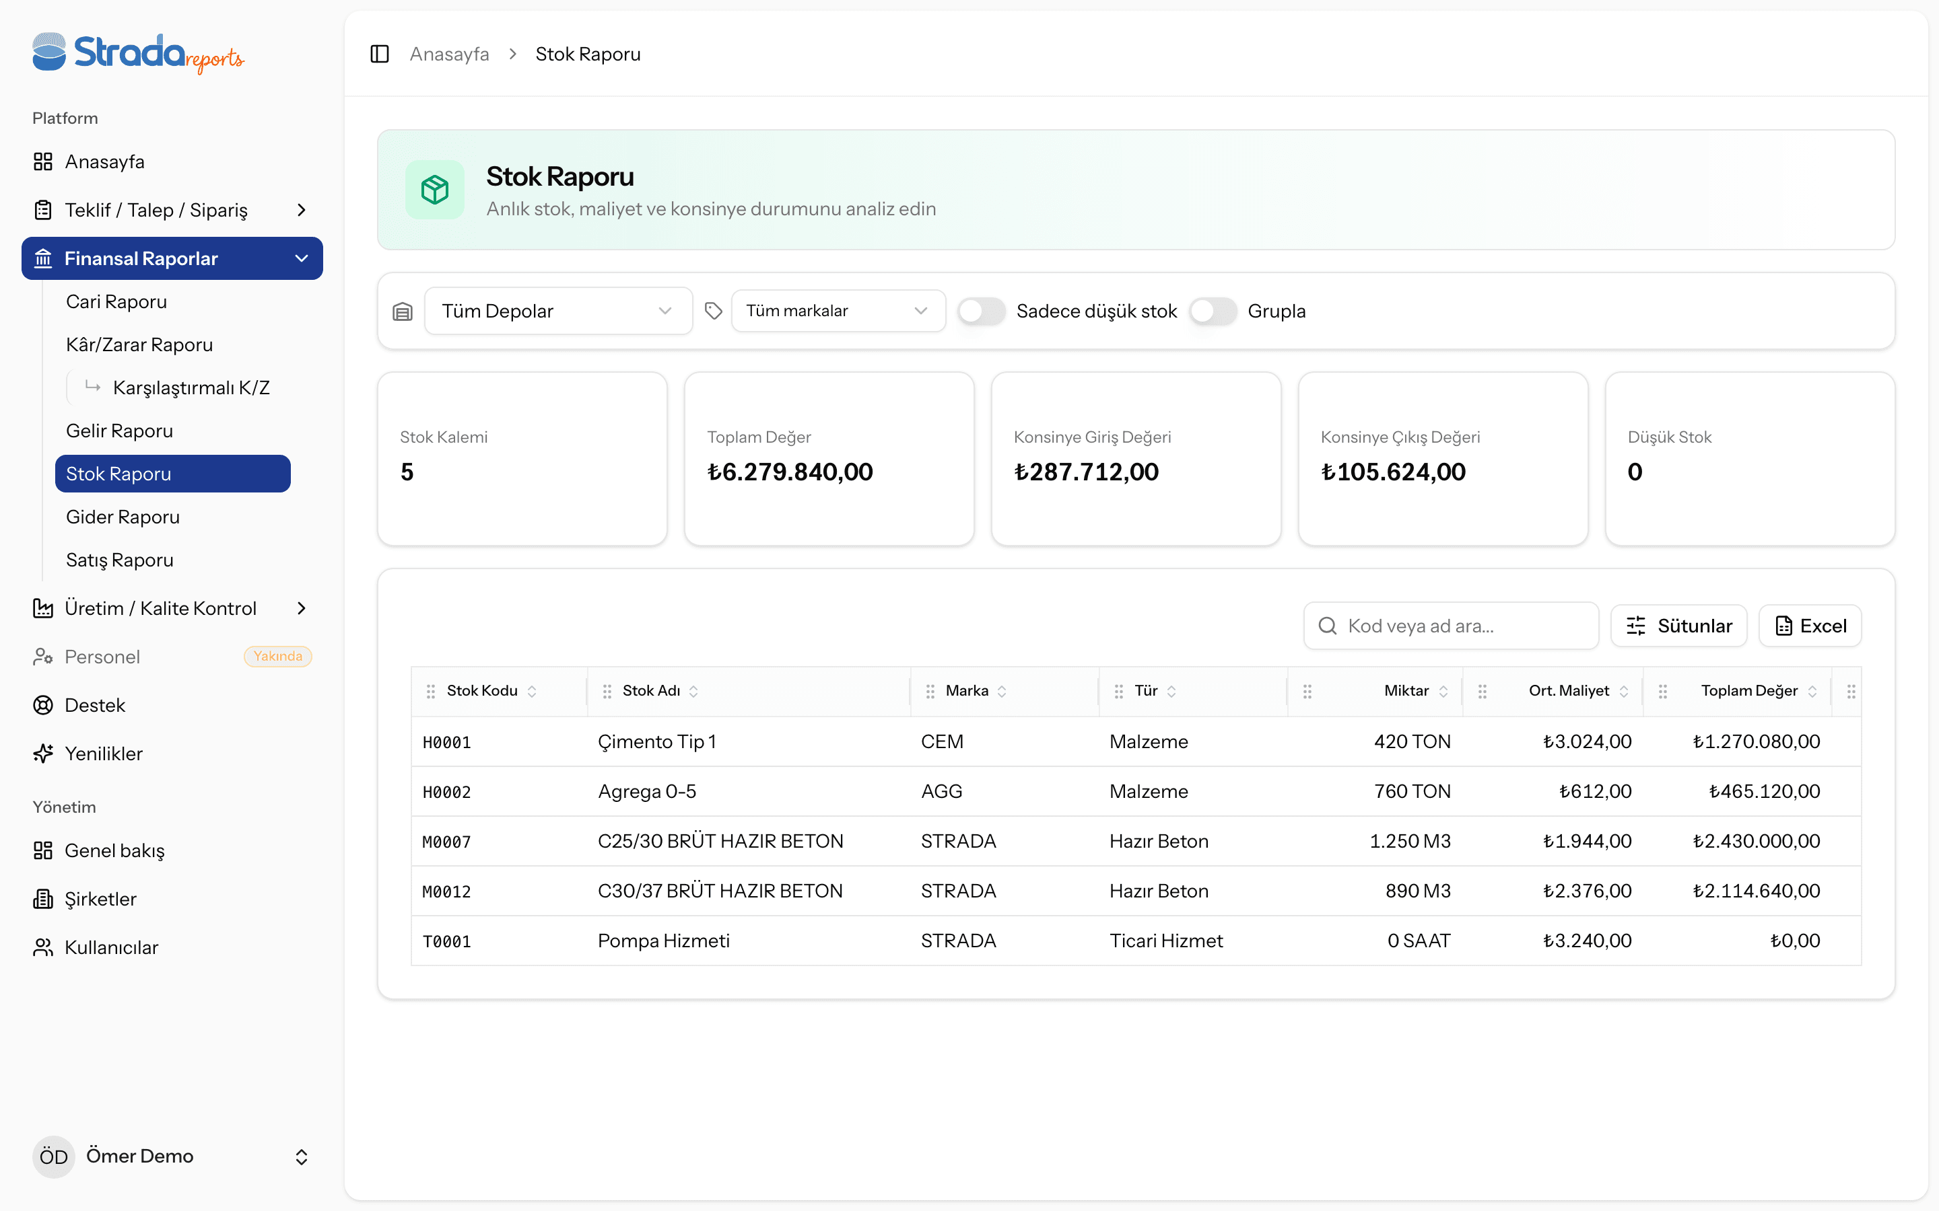Image resolution: width=1939 pixels, height=1211 pixels.
Task: Open Cari Raporu in sidebar
Action: (116, 302)
